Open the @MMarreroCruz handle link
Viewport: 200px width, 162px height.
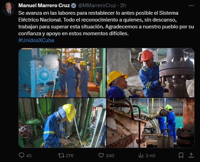coord(97,5)
